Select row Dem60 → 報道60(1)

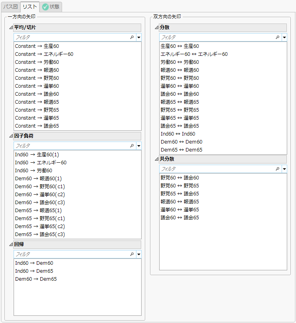click(x=77, y=179)
